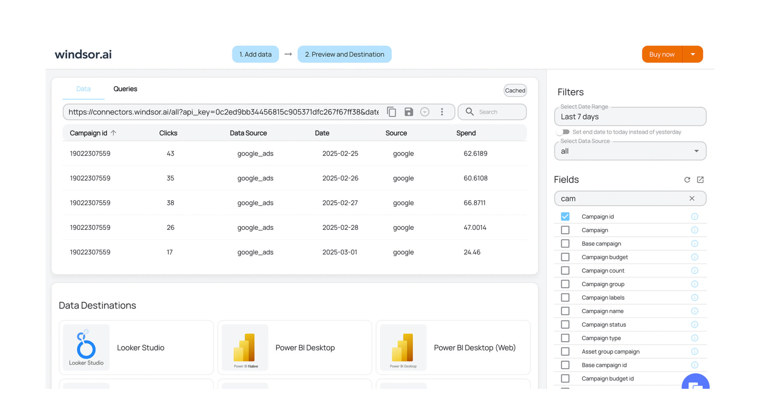Click the table Search input field
The width and height of the screenshot is (760, 406).
tap(492, 112)
